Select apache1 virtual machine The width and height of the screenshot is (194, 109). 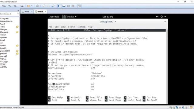[x=4, y=38]
